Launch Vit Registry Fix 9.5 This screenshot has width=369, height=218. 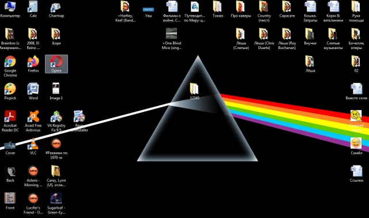(57, 121)
